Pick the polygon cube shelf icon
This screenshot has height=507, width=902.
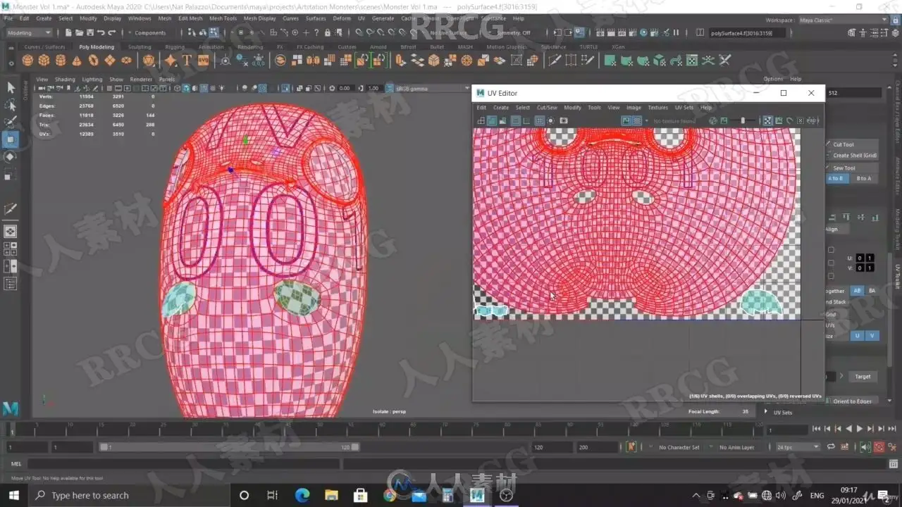pos(44,61)
